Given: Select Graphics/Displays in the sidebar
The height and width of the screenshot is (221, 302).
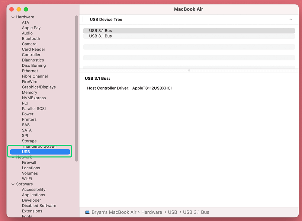Looking at the screenshot, I should tap(39, 87).
